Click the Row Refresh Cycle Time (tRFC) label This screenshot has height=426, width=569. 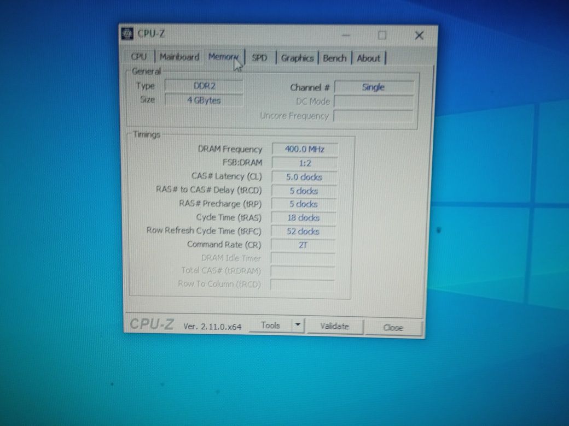click(204, 230)
